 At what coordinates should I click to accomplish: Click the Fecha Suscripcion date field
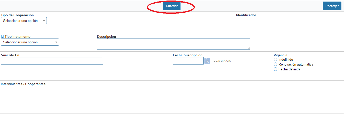click(188, 61)
